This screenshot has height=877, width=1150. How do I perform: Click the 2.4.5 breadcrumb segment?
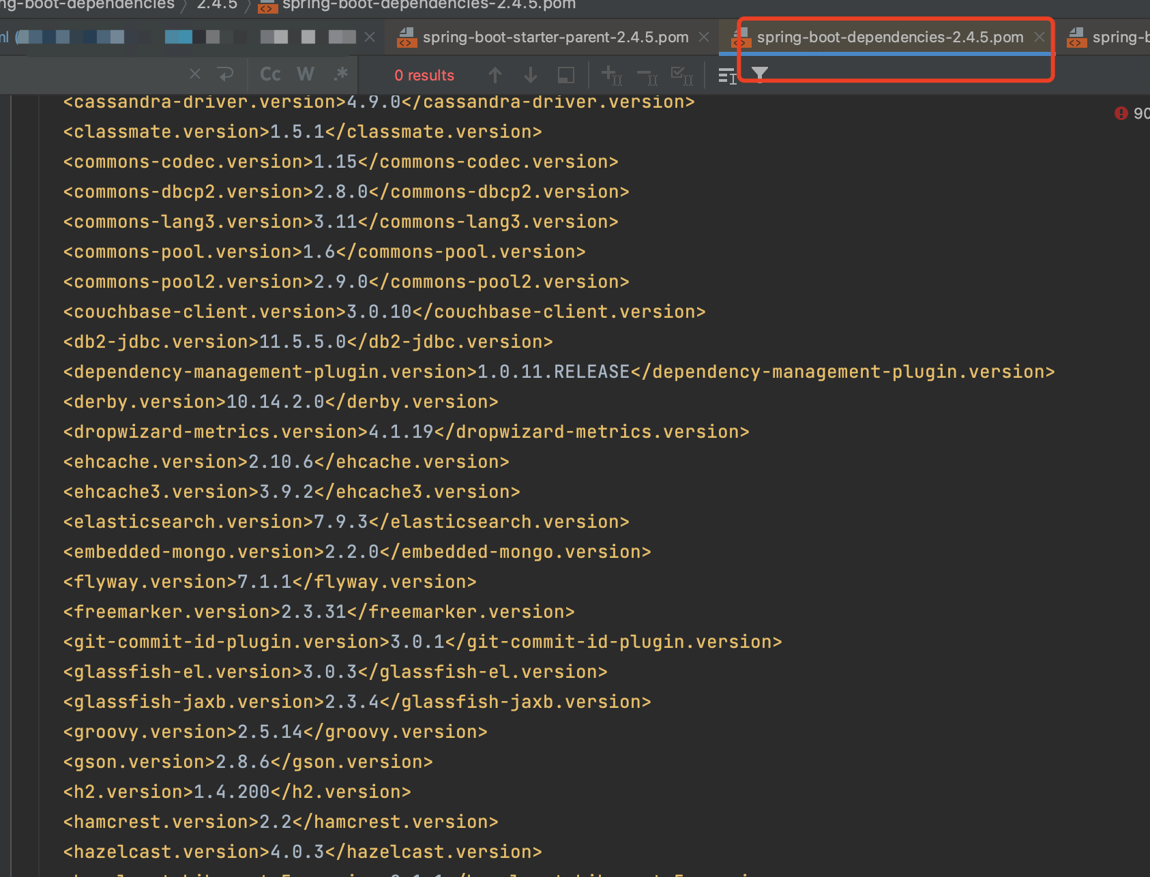(x=217, y=5)
